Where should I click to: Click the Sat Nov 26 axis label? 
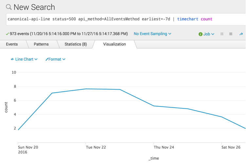tap(231, 147)
